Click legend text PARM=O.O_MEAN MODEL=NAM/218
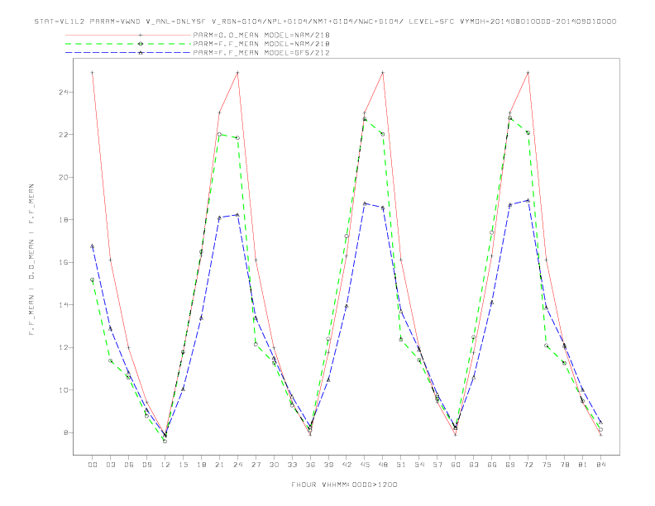This screenshot has height=506, width=655. click(261, 35)
